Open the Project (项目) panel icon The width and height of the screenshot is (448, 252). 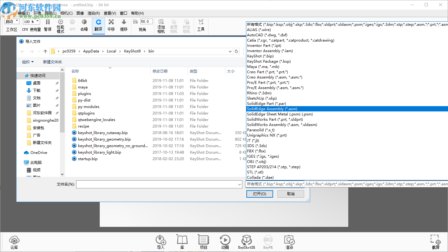coord(203,241)
